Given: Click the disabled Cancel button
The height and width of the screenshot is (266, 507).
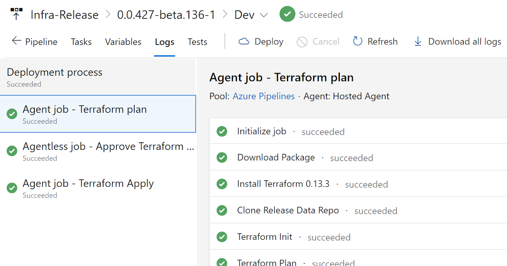Looking at the screenshot, I should (318, 41).
